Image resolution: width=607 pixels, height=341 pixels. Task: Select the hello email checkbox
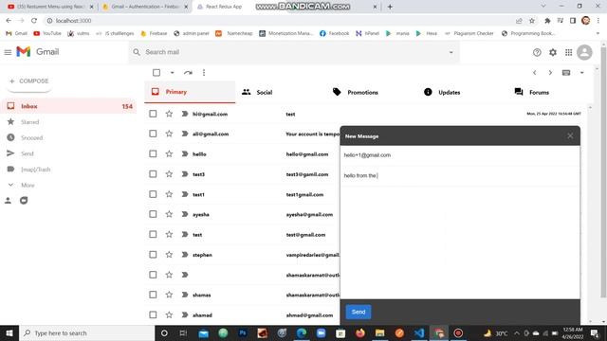click(x=153, y=153)
